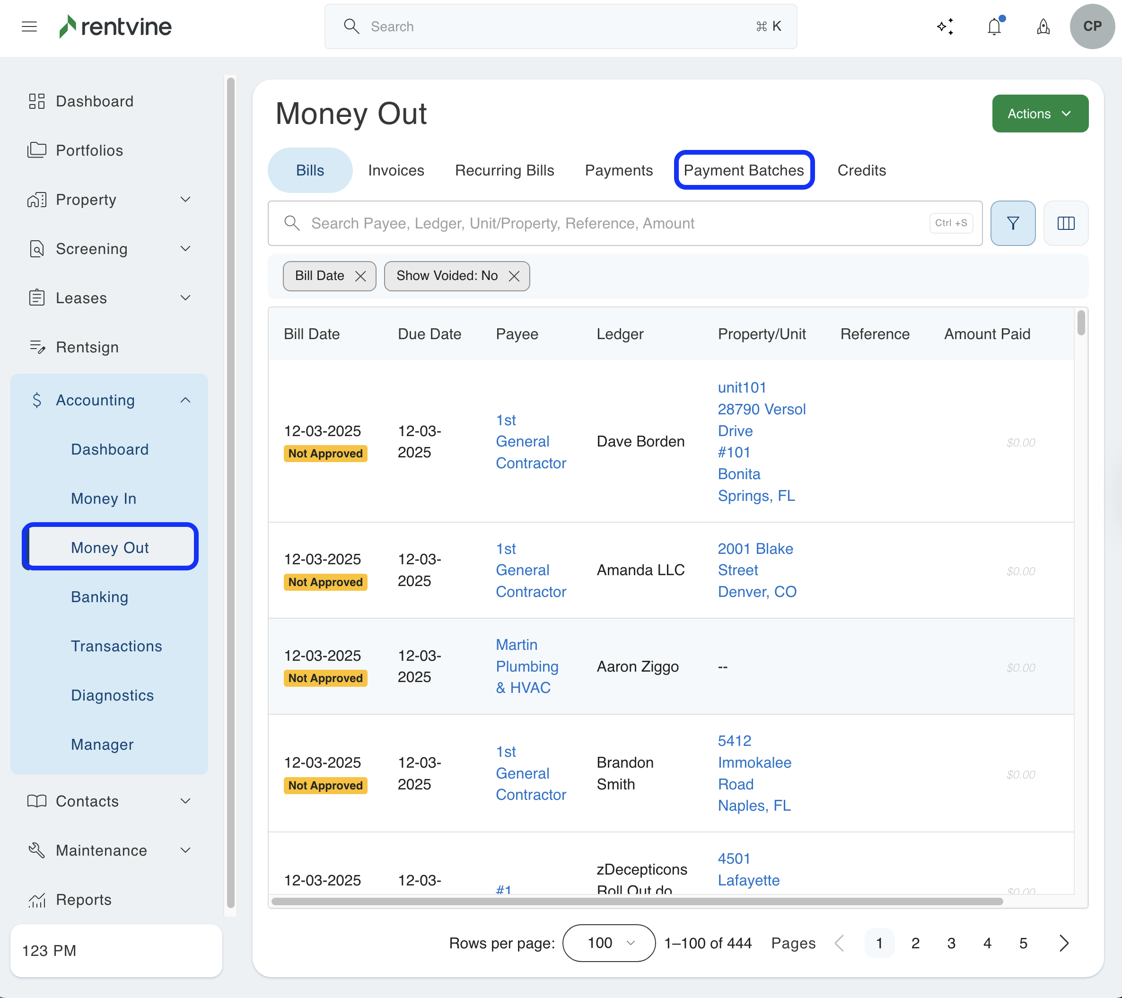Open the filter funnel button
This screenshot has height=998, width=1122.
pyautogui.click(x=1012, y=223)
